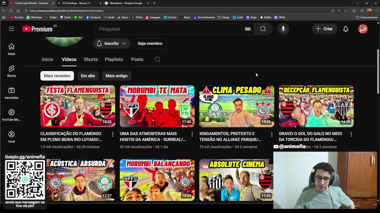Open DECEPÇÃO FLAMENGUISTA video thumbnail
The image size is (380, 213).
[x=316, y=106]
